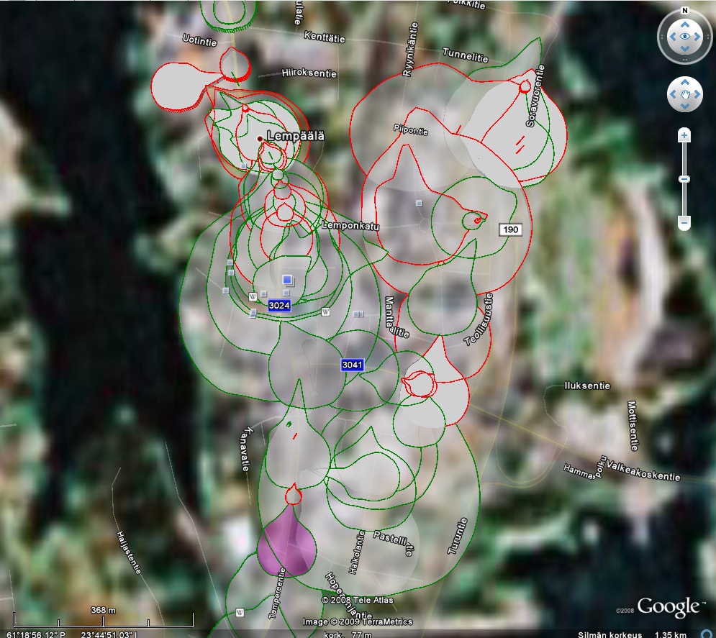This screenshot has height=638, width=716.
Task: Zoom in with the plus button on zoom slider
Action: (x=684, y=135)
